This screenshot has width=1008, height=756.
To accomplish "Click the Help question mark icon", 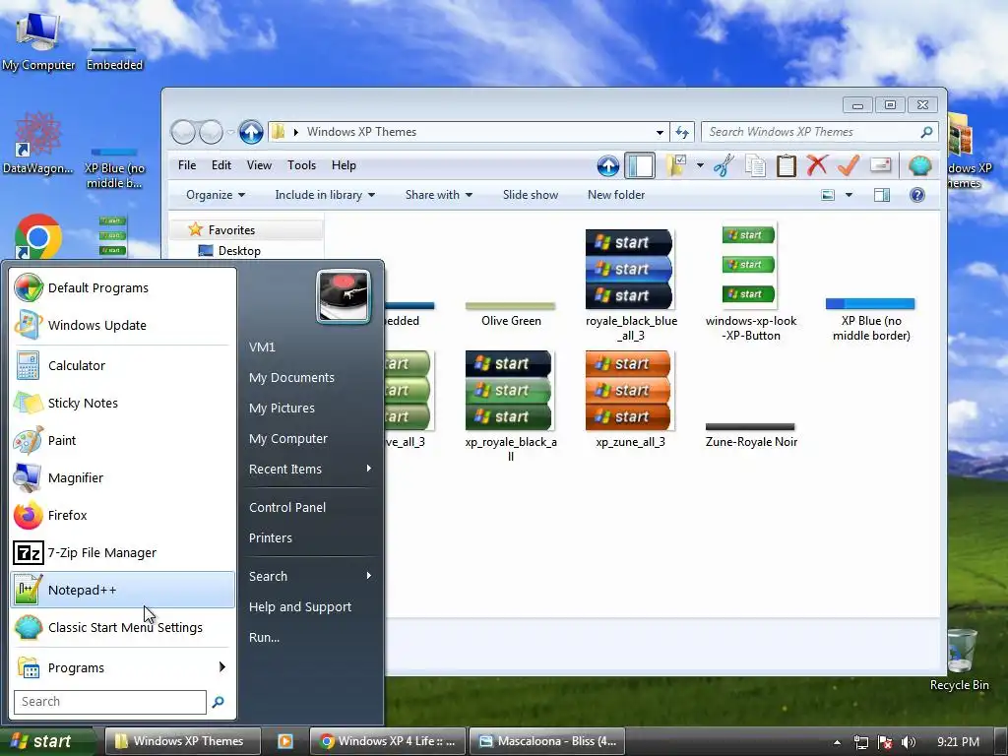I will 917,195.
